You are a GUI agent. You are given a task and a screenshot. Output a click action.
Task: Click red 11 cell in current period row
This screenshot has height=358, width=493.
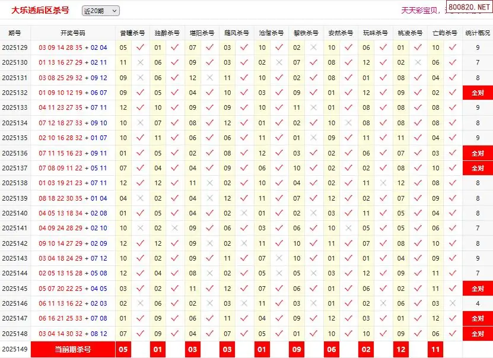[x=435, y=350]
